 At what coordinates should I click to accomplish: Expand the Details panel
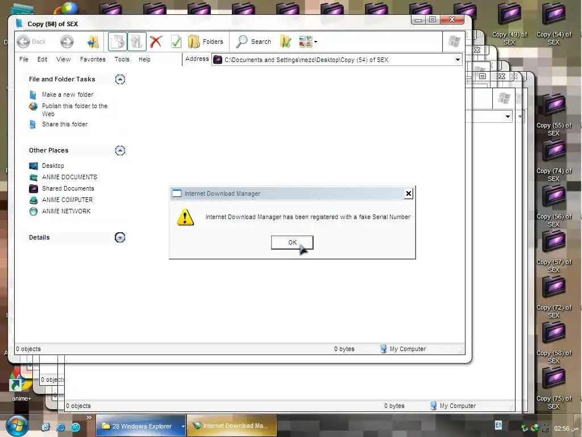click(x=120, y=237)
